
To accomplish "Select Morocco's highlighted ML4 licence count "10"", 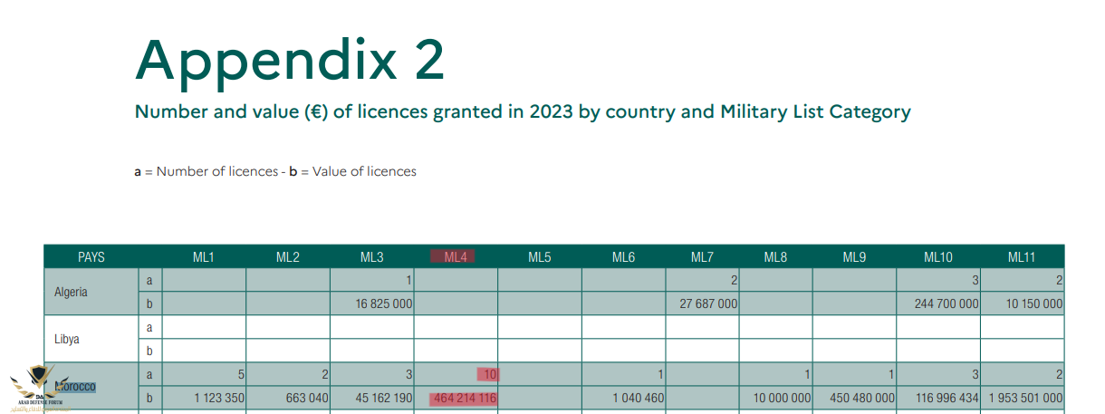I will (x=488, y=374).
